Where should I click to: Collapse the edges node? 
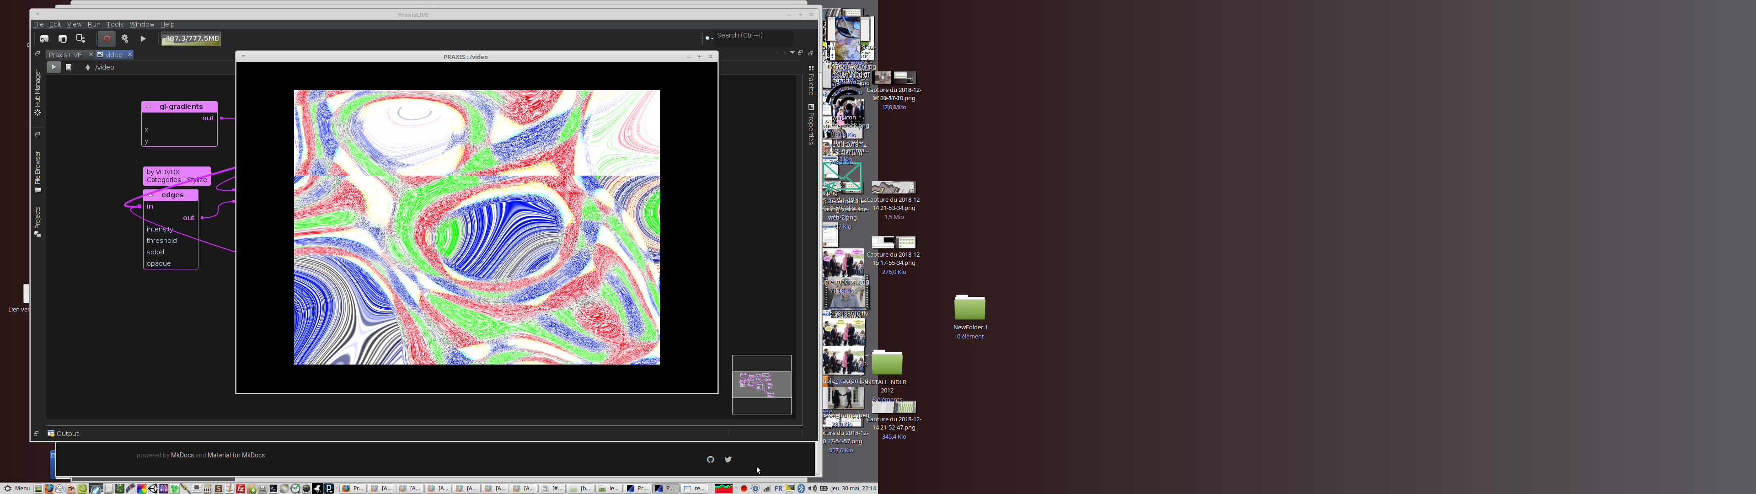tap(150, 195)
